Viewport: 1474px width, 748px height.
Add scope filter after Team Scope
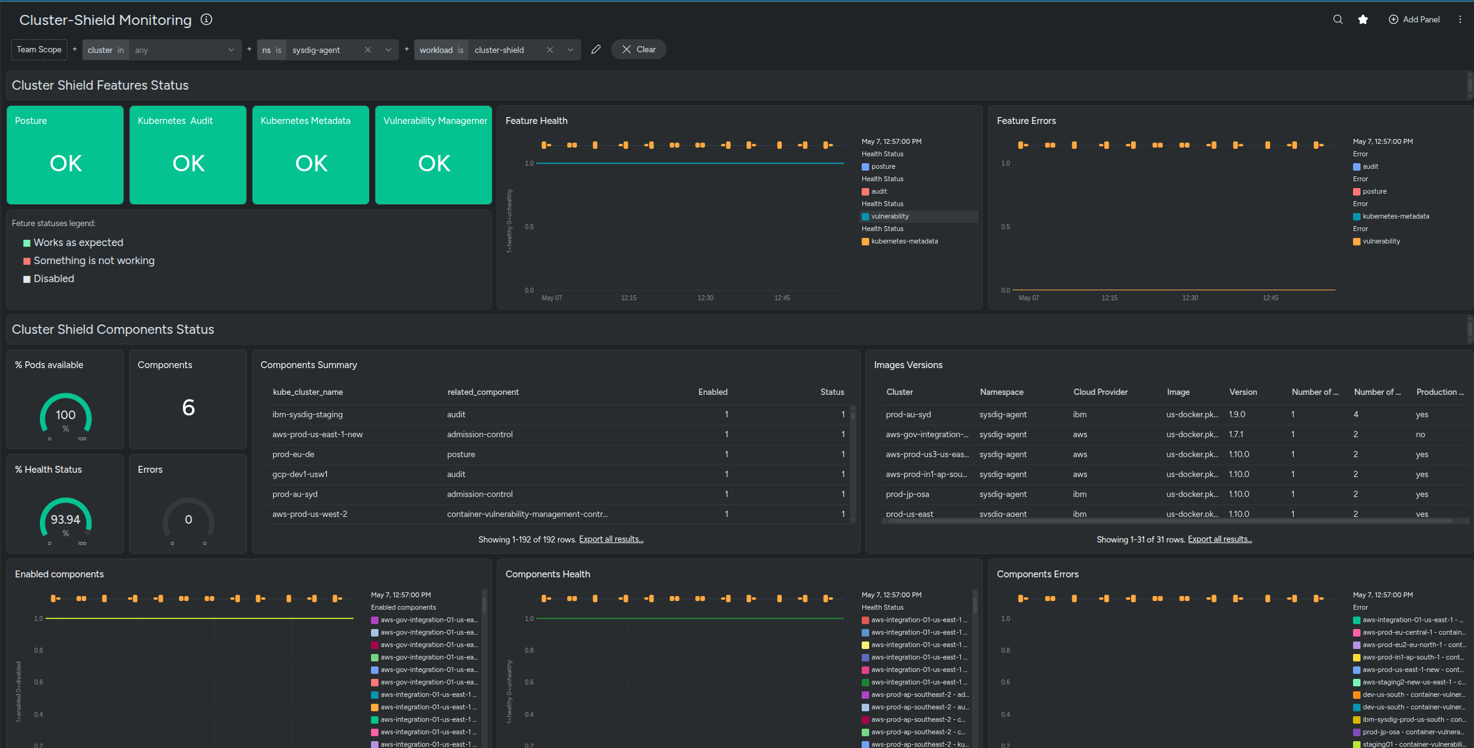(75, 49)
